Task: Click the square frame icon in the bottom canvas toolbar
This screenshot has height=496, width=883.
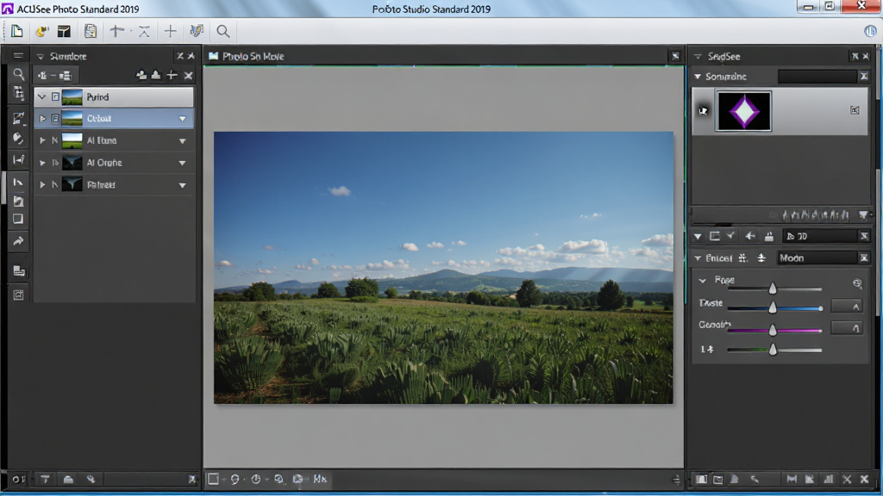Action: pyautogui.click(x=214, y=479)
